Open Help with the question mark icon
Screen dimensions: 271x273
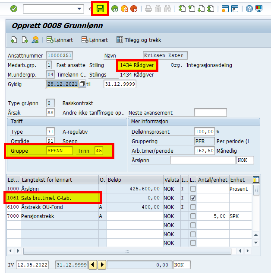click(249, 9)
